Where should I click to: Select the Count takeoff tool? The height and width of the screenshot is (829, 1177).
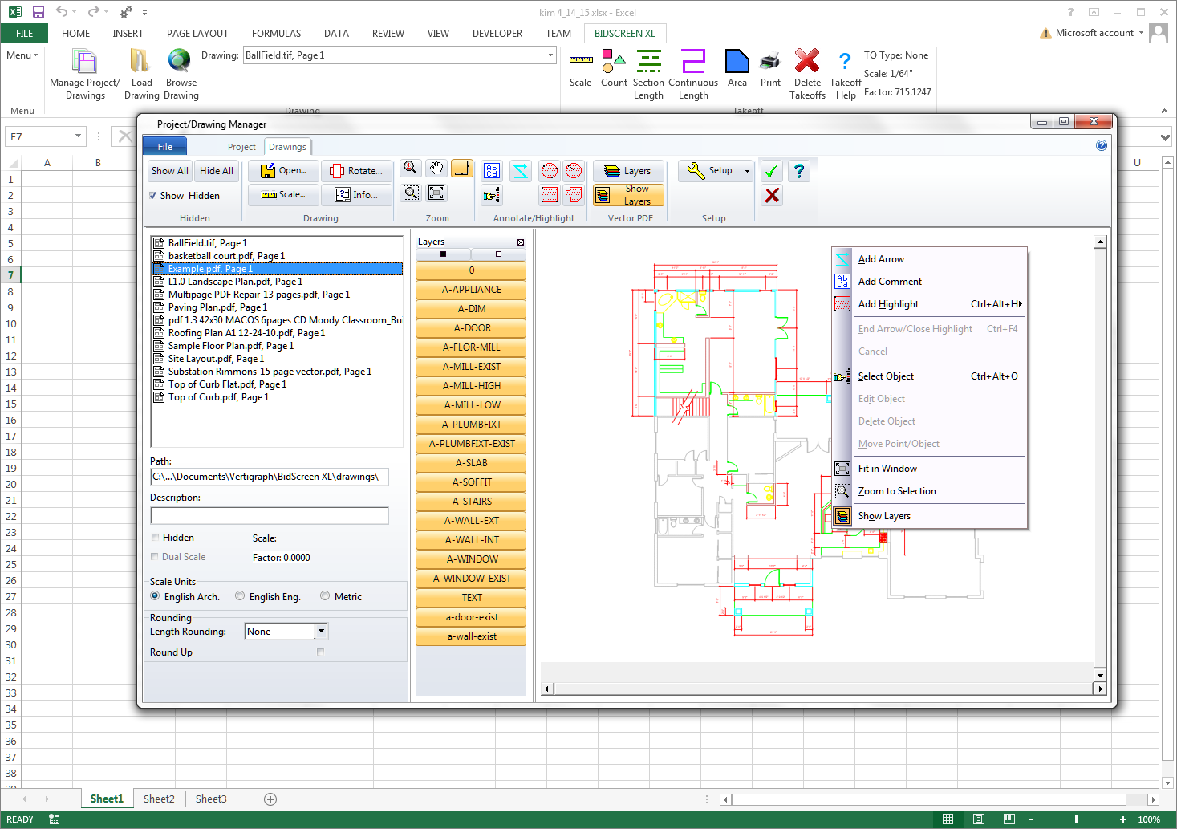pos(614,68)
